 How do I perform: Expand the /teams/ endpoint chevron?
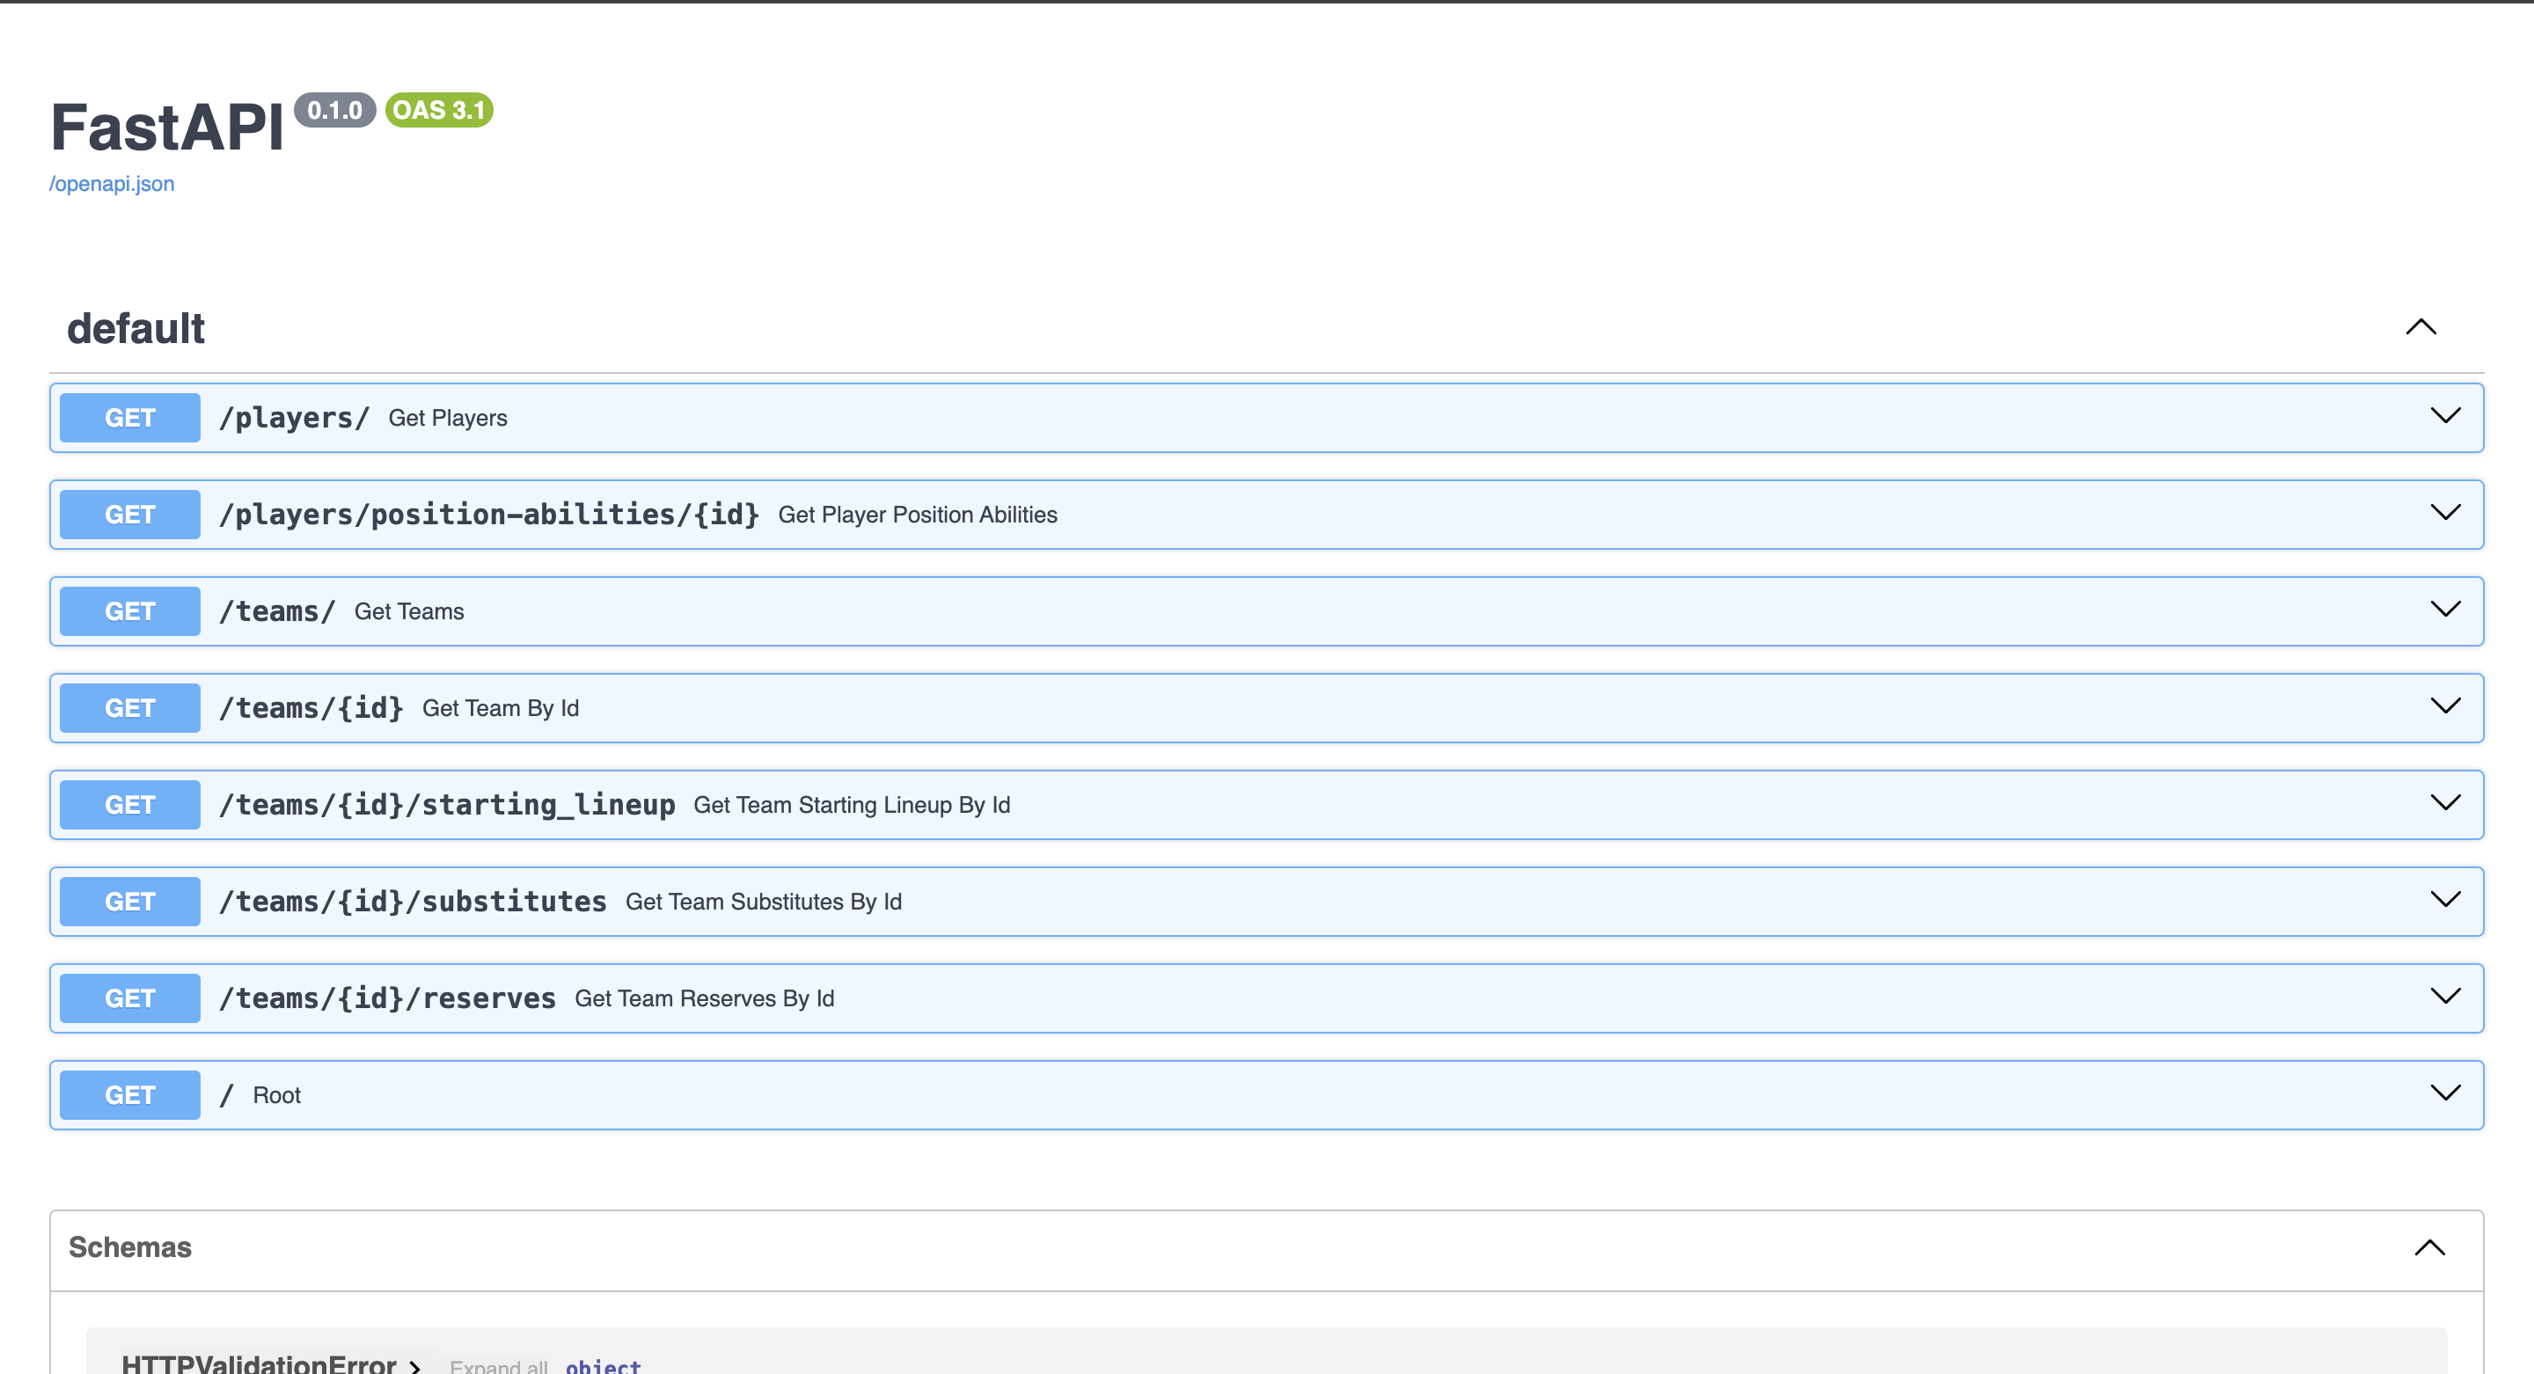point(2444,610)
